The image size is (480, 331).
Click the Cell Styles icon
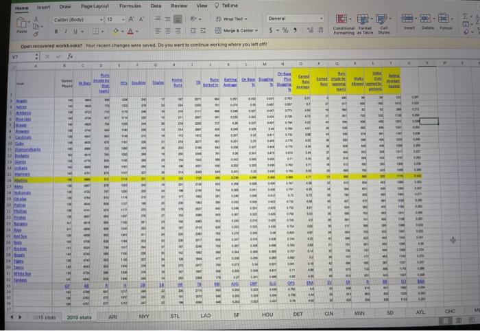(x=381, y=19)
